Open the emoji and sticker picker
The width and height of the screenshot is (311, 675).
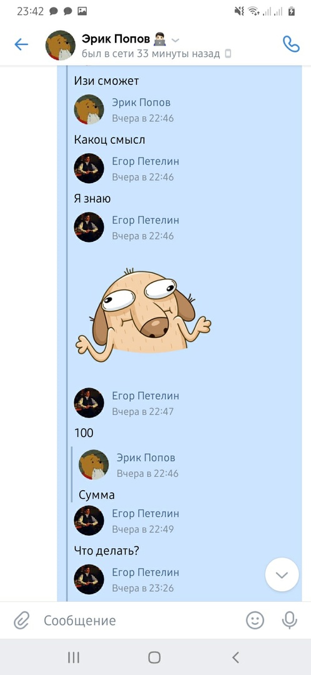pyautogui.click(x=255, y=621)
